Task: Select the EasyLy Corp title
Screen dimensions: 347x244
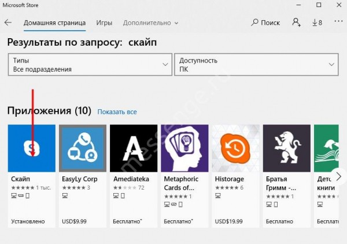Action: [80, 179]
